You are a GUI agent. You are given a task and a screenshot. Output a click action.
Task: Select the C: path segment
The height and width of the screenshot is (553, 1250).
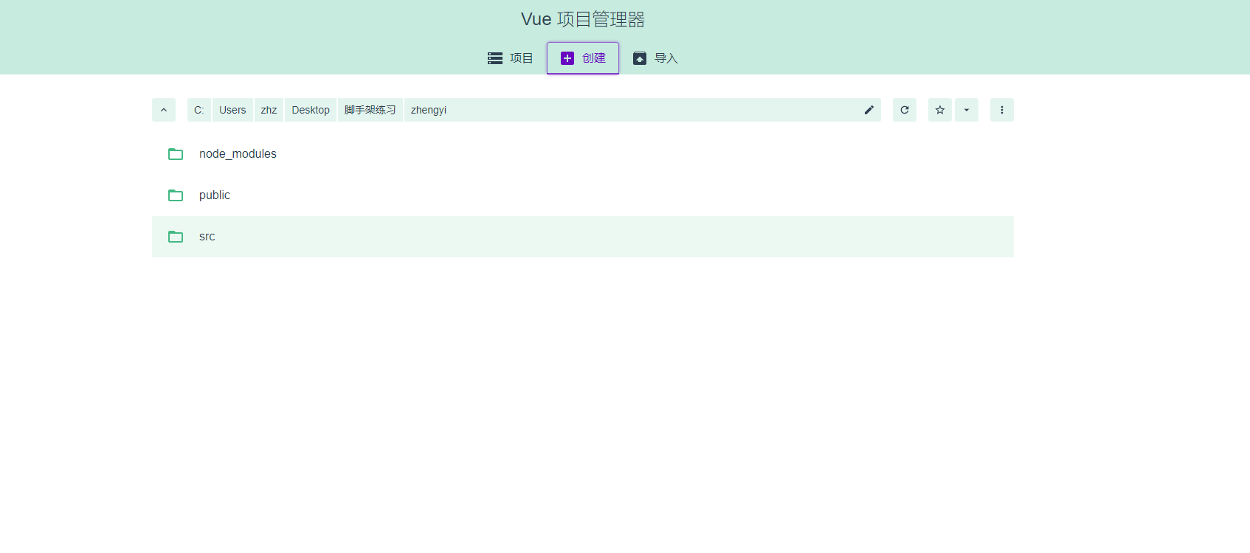coord(199,110)
